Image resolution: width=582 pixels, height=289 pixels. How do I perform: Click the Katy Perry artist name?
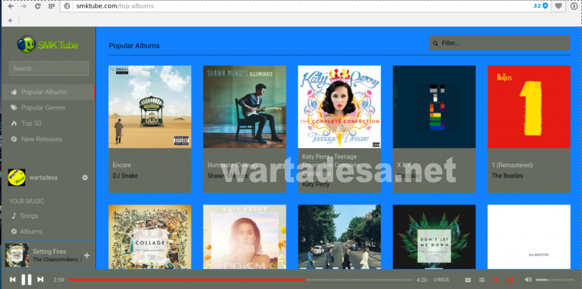pyautogui.click(x=315, y=184)
